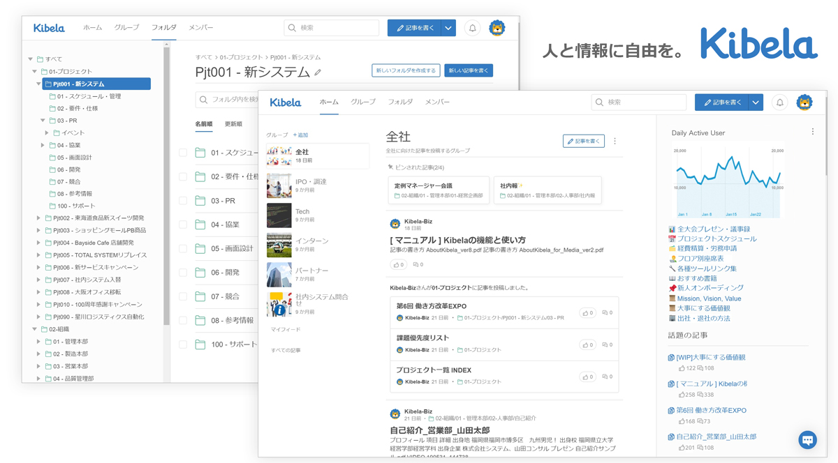Open すべての記事 in groups sidebar
The width and height of the screenshot is (838, 463).
point(286,350)
